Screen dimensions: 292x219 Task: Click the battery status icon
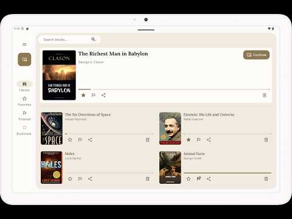click(x=273, y=29)
